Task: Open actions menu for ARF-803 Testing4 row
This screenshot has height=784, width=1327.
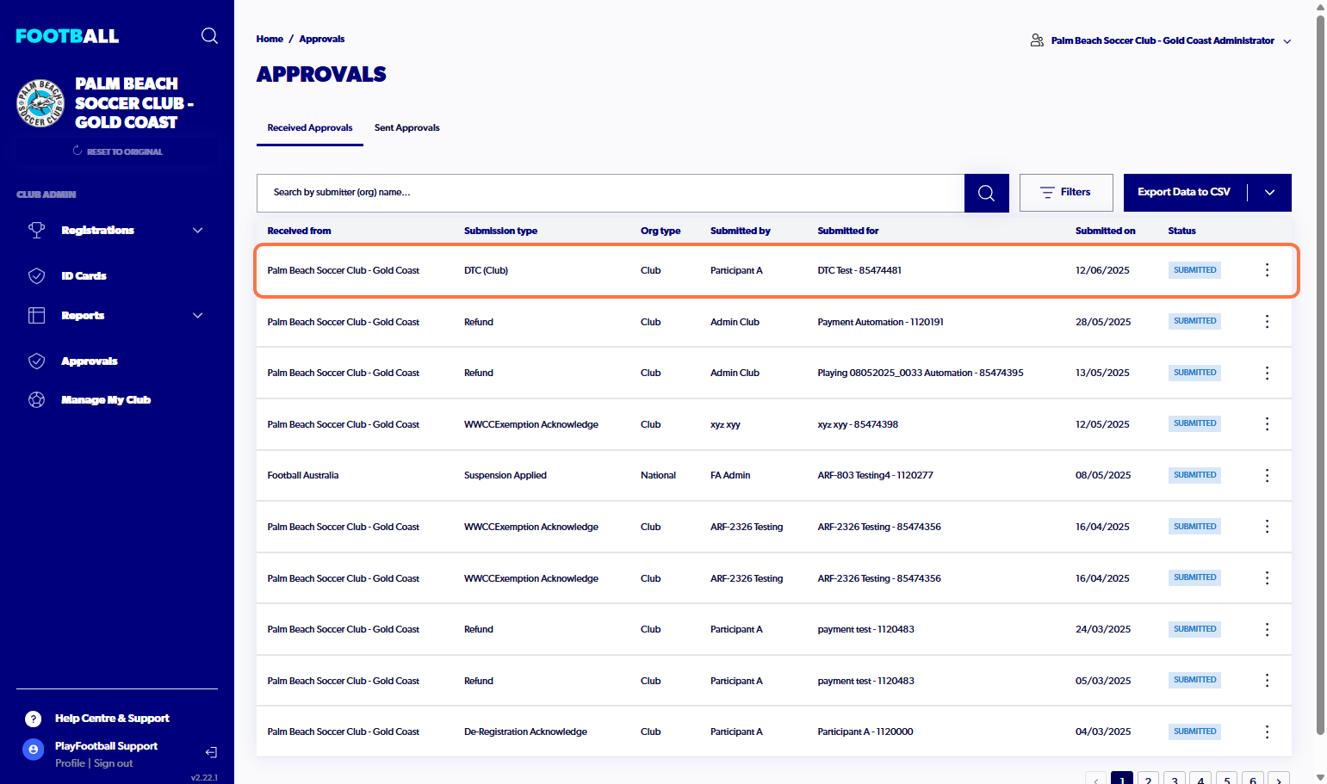Action: point(1267,475)
